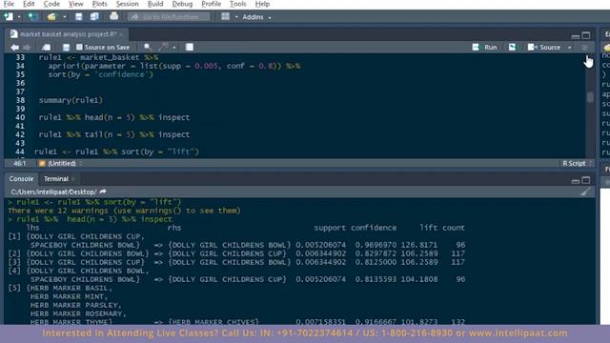Minimize the console pane
Viewport: 610px width, 343px height.
click(576, 181)
